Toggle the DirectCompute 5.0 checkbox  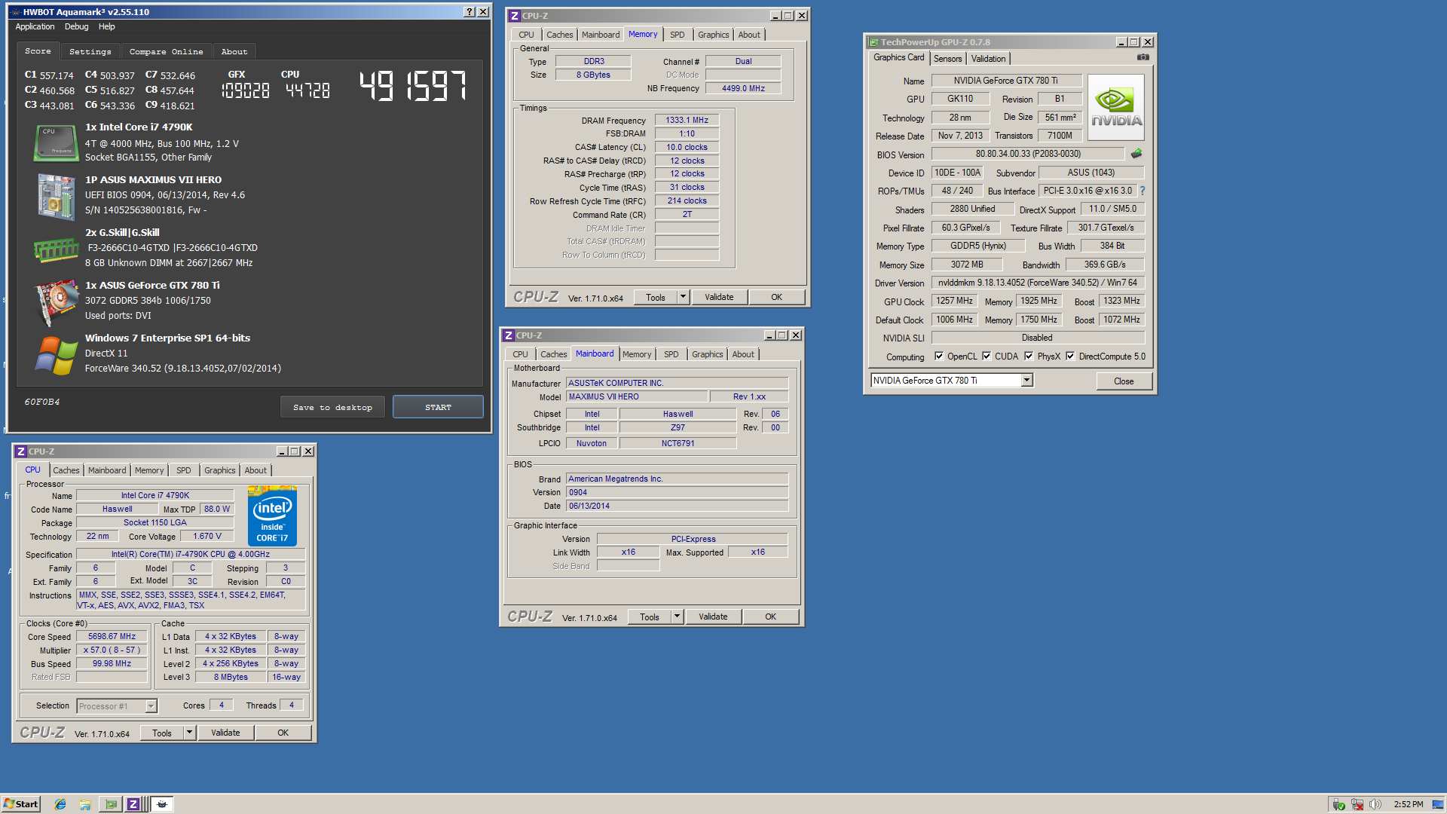1070,357
